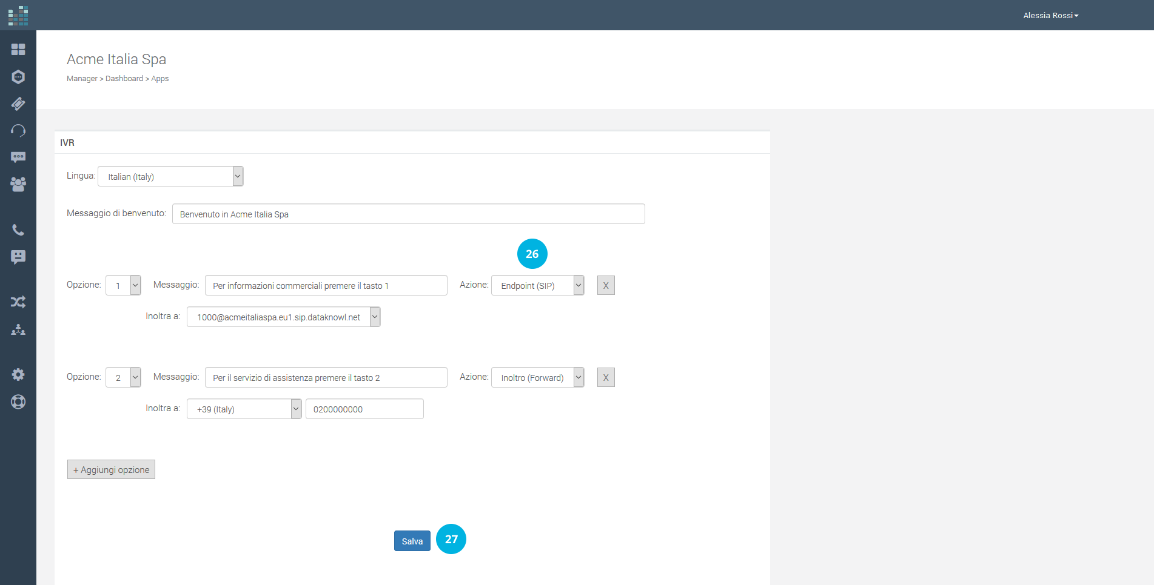Open the shuffle routing icon in sidebar

tap(18, 302)
